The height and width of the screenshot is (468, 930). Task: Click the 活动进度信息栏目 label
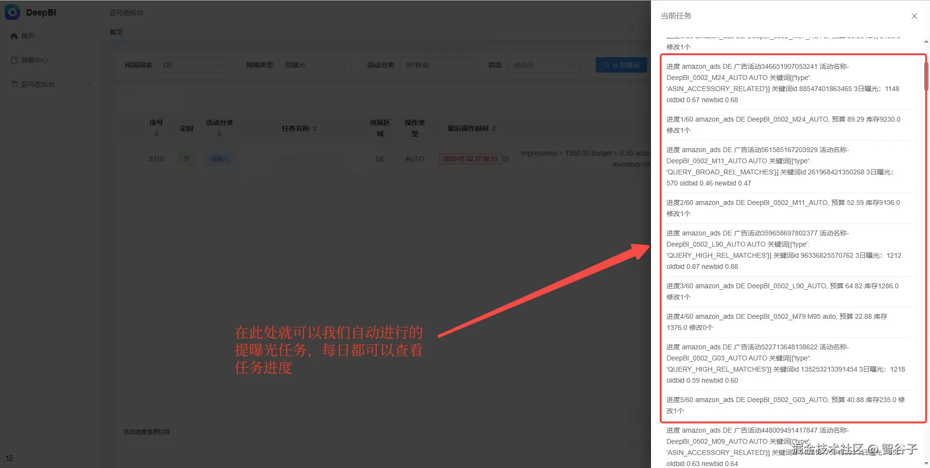[147, 432]
